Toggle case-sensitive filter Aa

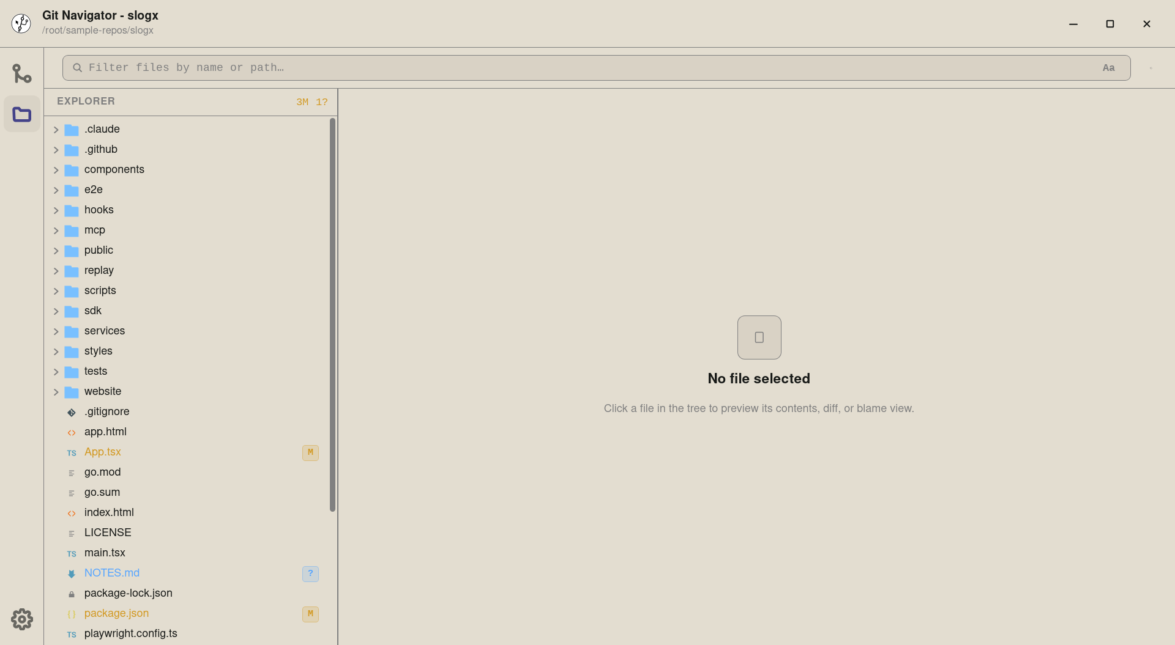(1109, 68)
